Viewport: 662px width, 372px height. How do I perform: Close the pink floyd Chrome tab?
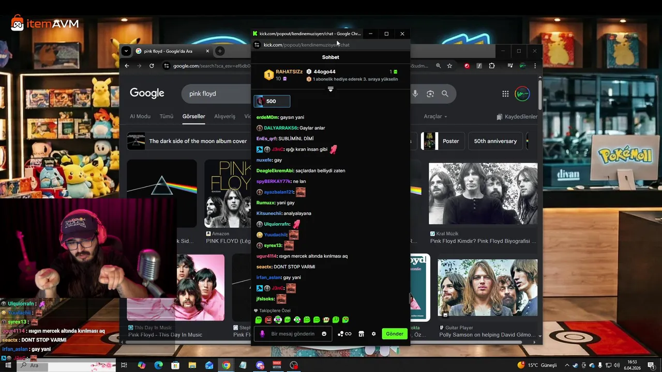click(207, 51)
